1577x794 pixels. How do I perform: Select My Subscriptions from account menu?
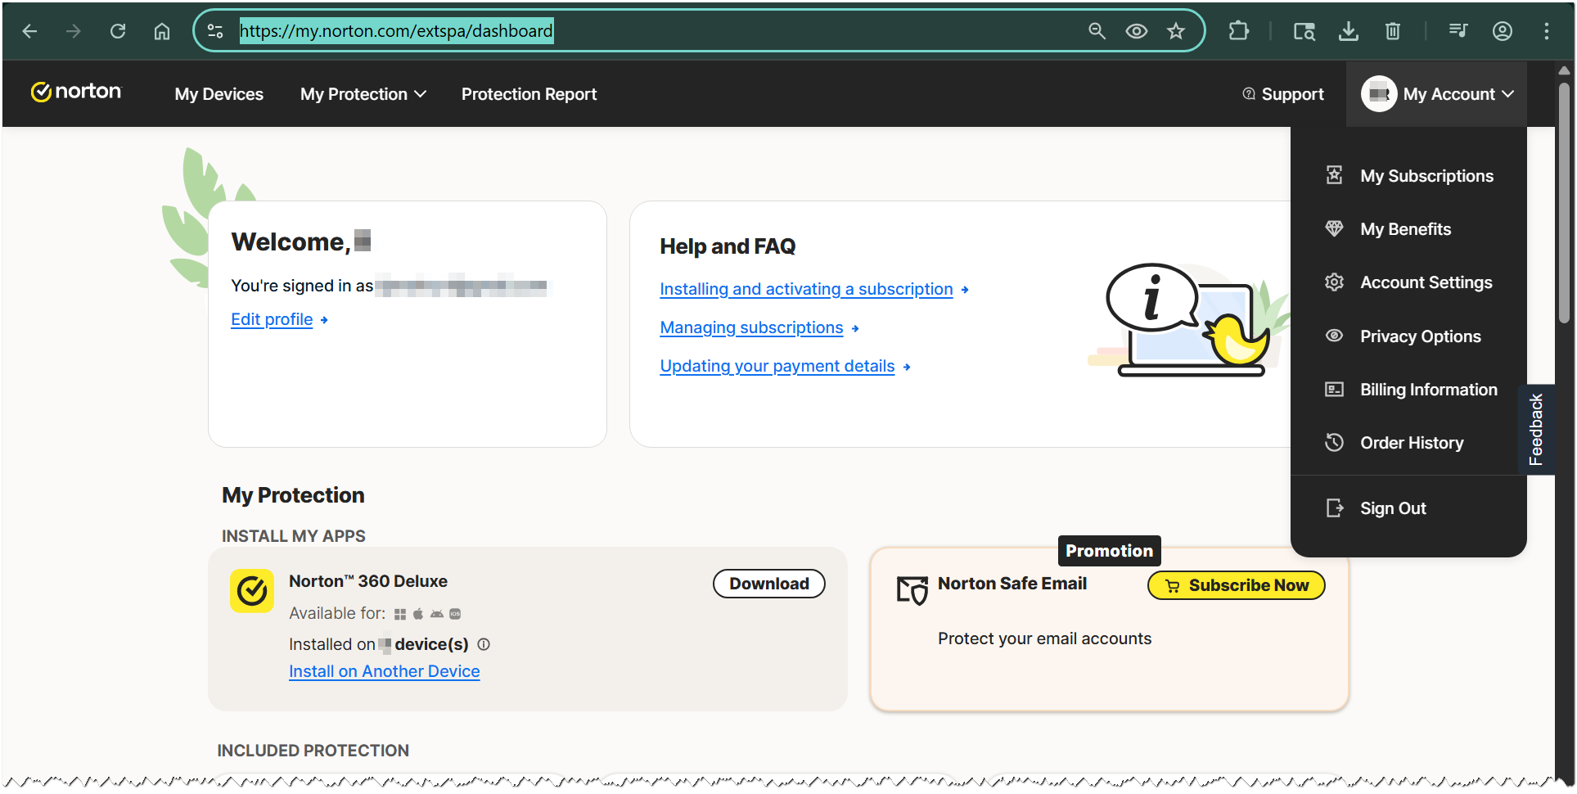click(x=1426, y=176)
